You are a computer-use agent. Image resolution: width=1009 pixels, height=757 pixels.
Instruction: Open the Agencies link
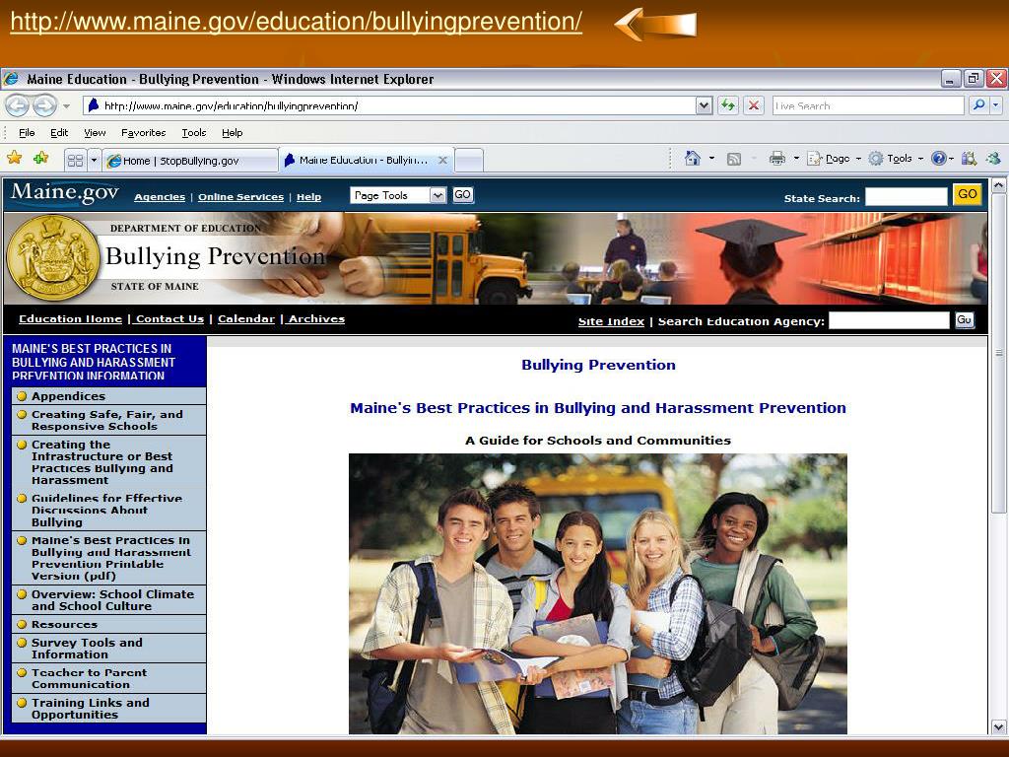tap(160, 197)
